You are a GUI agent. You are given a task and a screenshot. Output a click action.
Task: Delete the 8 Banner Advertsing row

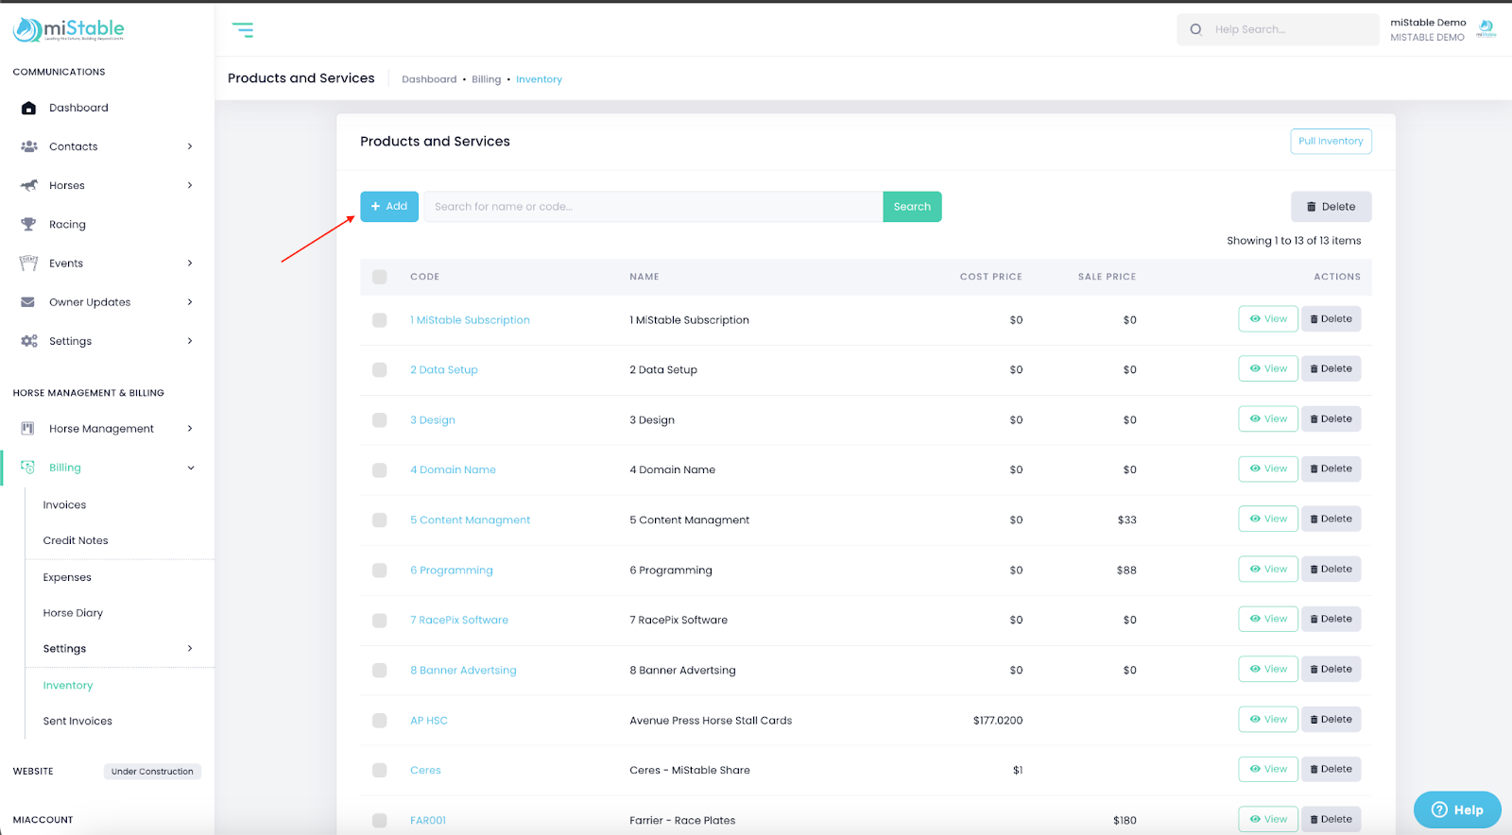coord(1331,669)
